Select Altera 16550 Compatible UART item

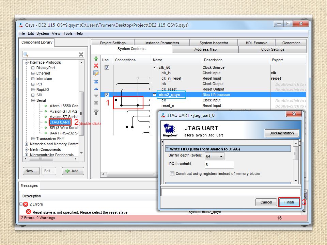[64, 106]
